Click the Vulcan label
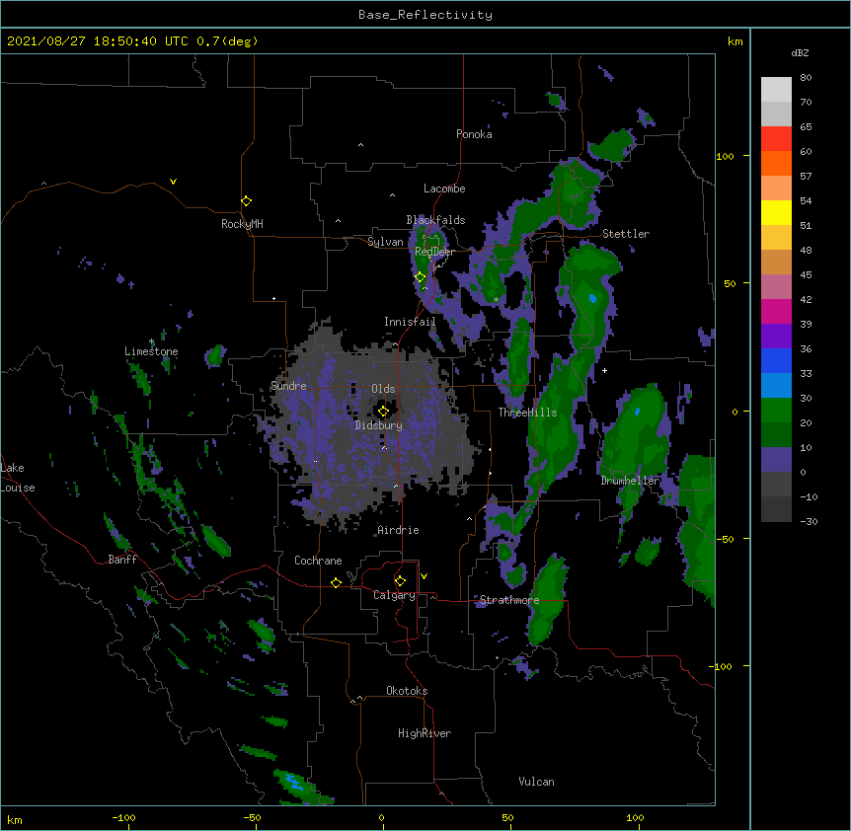This screenshot has height=831, width=851. coord(536,782)
